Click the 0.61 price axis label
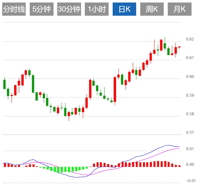This screenshot has width=200, height=184. [190, 58]
